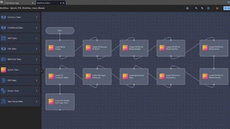Click the blue Run button
230x129 pixels.
(227, 8)
